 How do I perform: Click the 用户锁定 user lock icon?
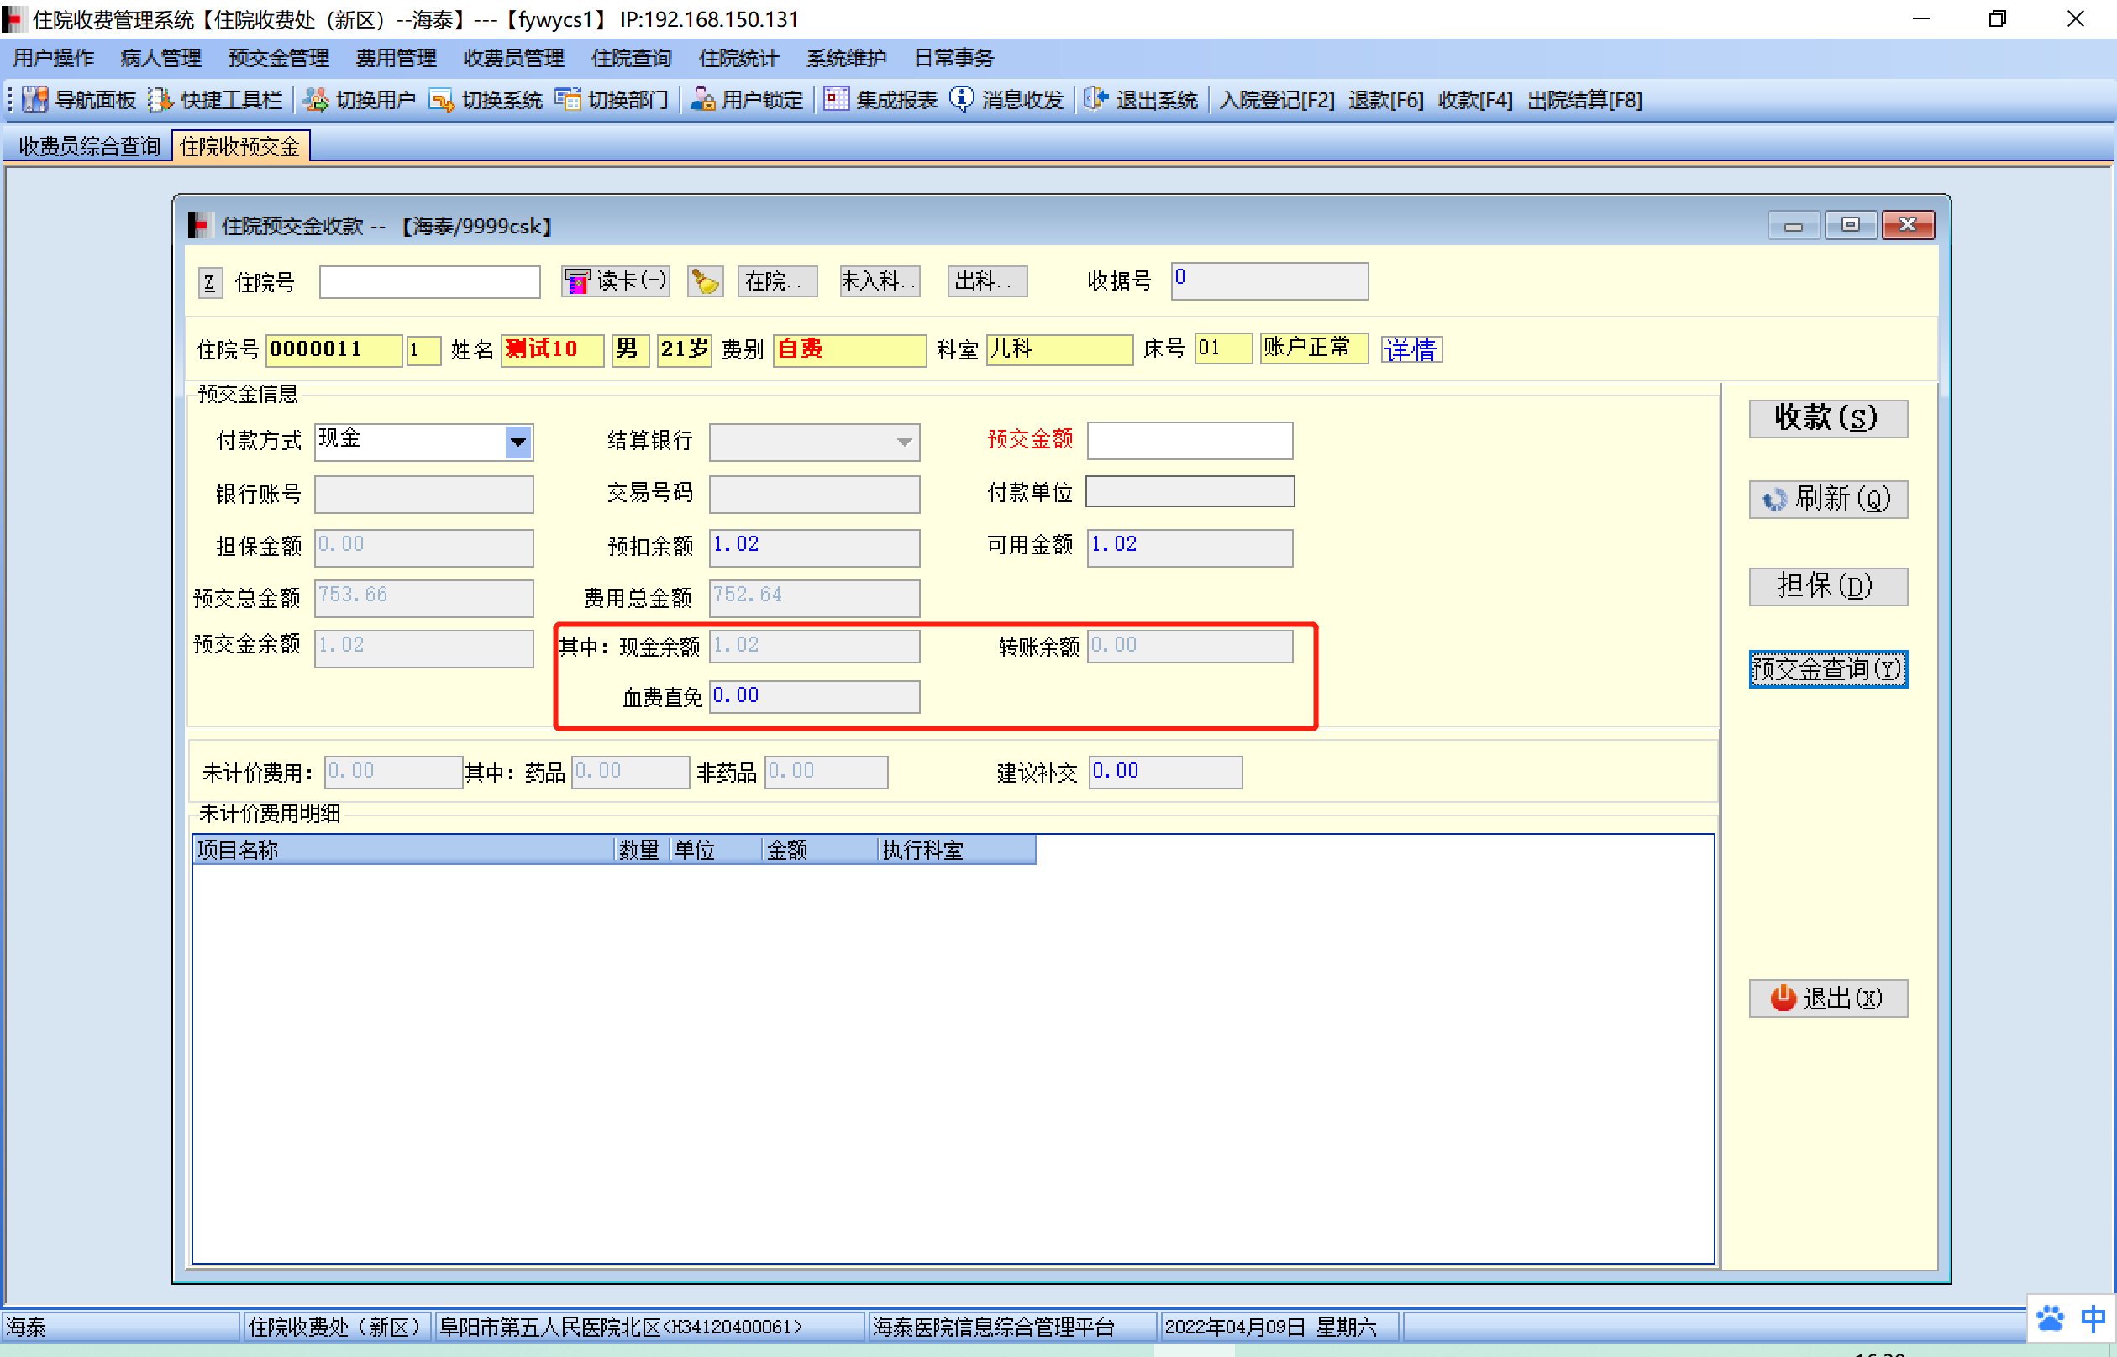click(x=701, y=100)
